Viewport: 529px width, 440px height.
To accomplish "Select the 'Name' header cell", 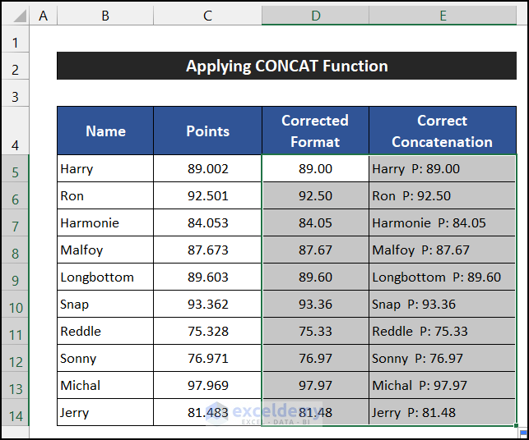I will point(105,131).
